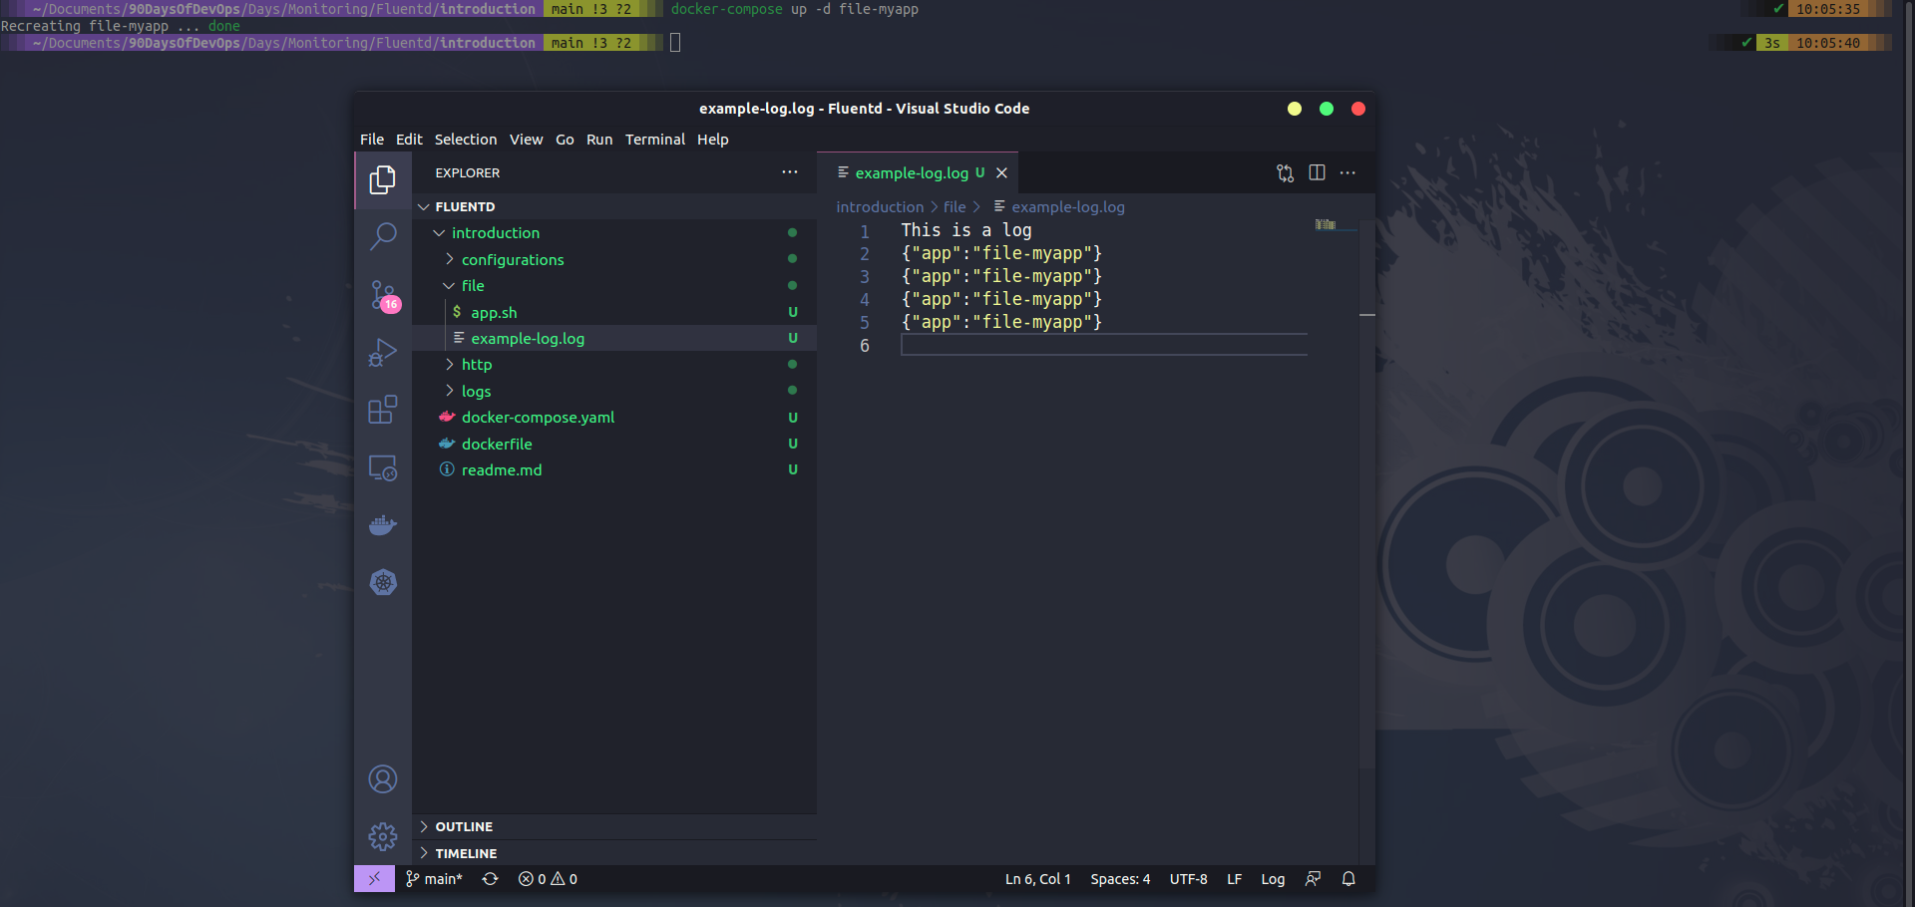Expand the configurations folder
Screen dimensions: 1915x907
614,259
